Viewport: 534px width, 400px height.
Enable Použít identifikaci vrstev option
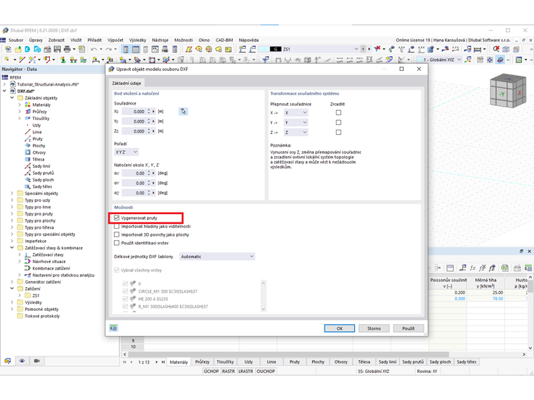click(117, 243)
